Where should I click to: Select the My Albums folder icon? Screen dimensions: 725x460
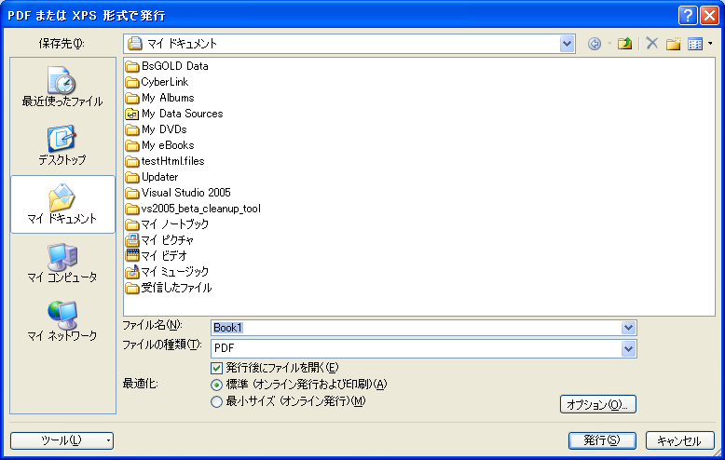(132, 98)
